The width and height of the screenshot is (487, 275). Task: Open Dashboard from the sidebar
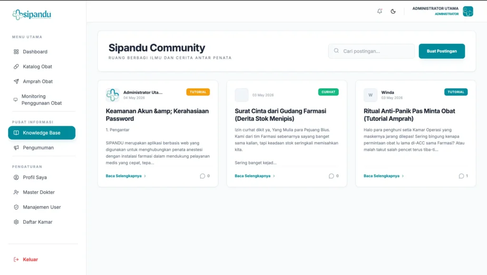42,52
